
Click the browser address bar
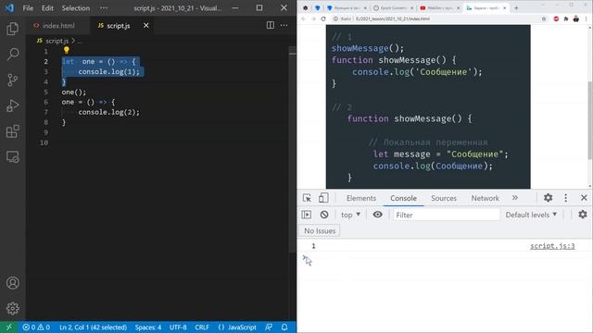tap(435, 18)
